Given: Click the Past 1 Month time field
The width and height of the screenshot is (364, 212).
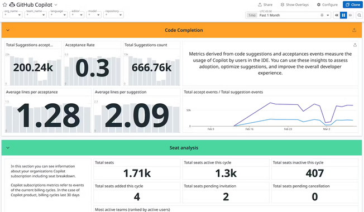Looking at the screenshot, I should pos(288,15).
